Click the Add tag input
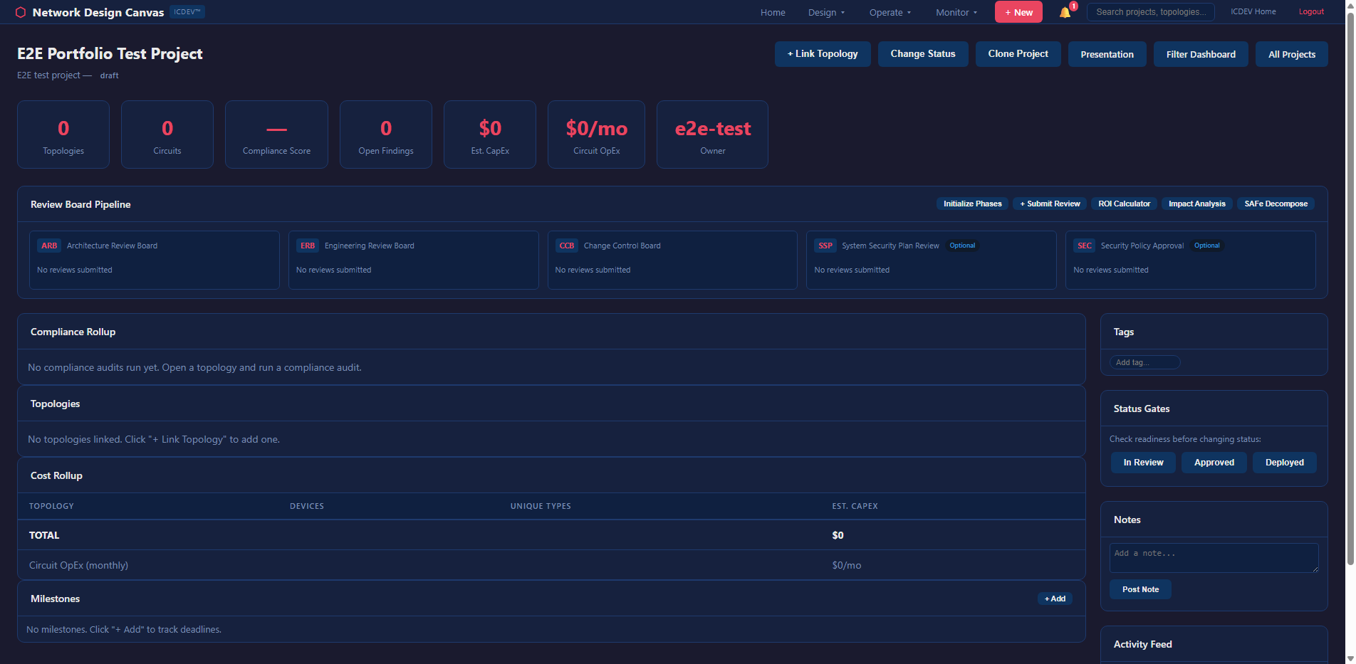The width and height of the screenshot is (1356, 664). tap(1144, 362)
